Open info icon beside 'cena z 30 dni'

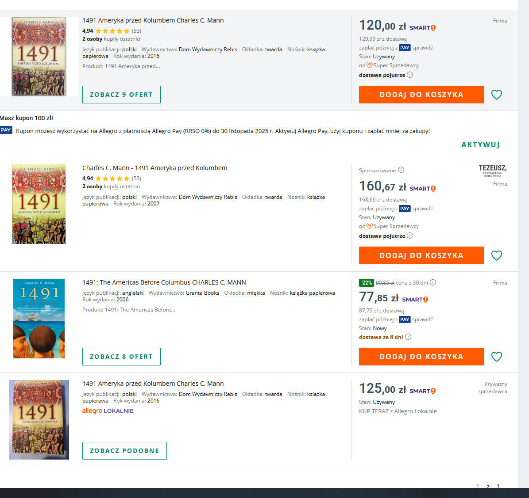pyautogui.click(x=433, y=283)
